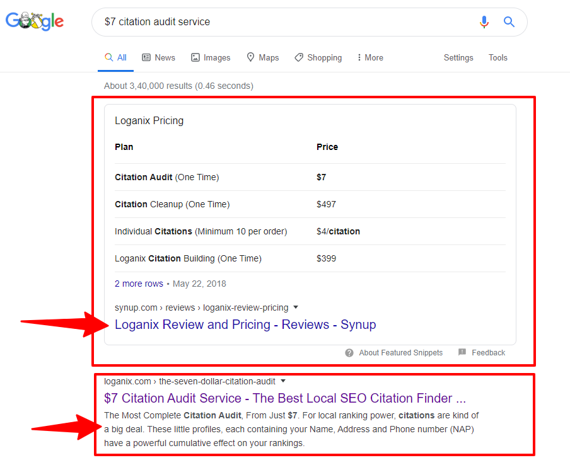Open 'Loganix Review and Pricing' result link
The image size is (570, 465).
coord(245,324)
